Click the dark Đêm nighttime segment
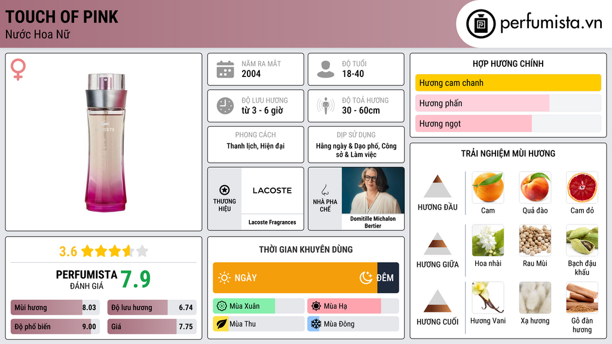This screenshot has width=612, height=344. (388, 278)
